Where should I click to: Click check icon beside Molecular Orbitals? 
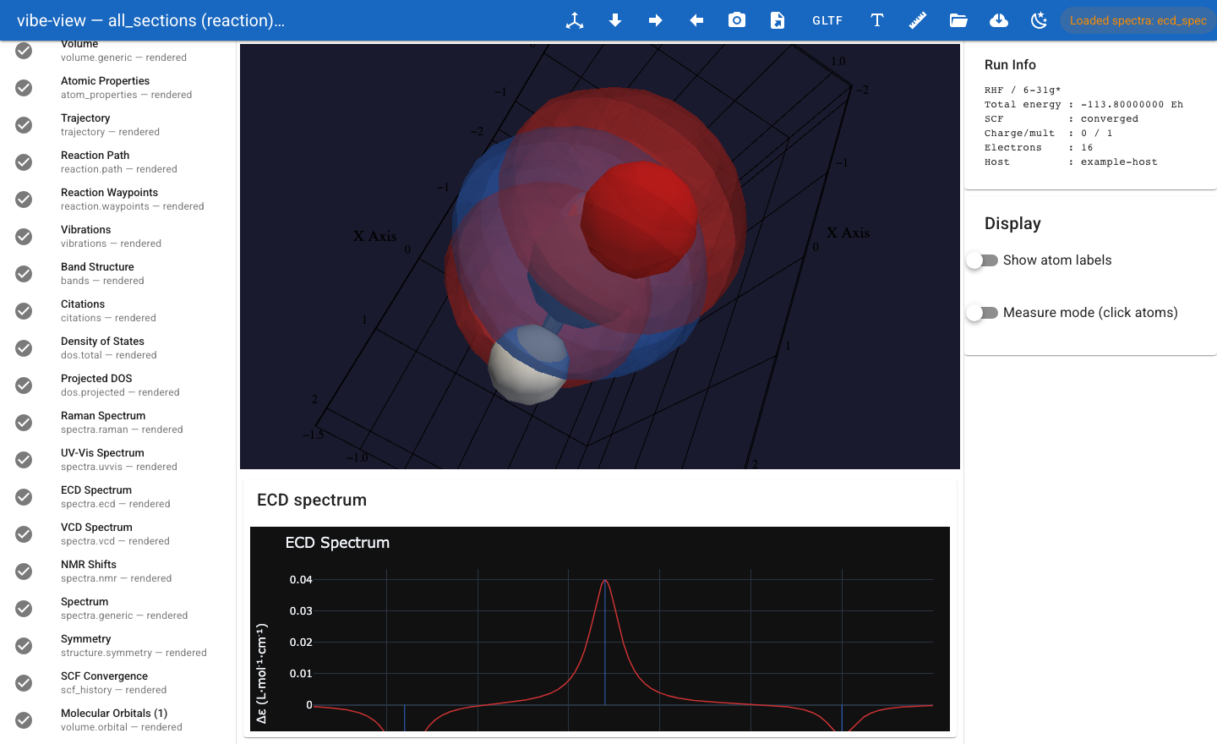(x=24, y=720)
